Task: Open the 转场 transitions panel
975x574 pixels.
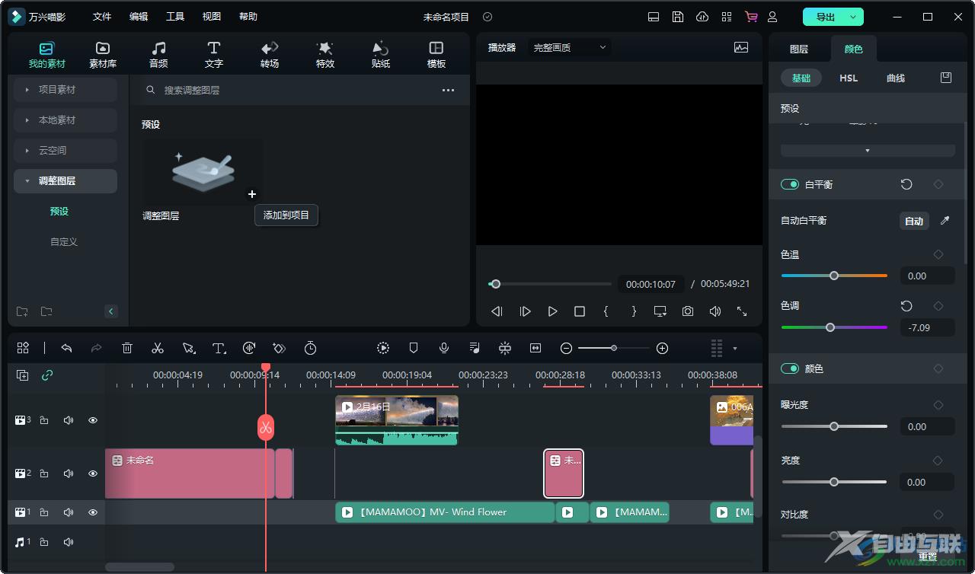Action: (270, 55)
